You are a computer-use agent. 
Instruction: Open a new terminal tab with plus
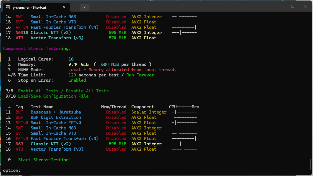pyautogui.click(x=76, y=7)
